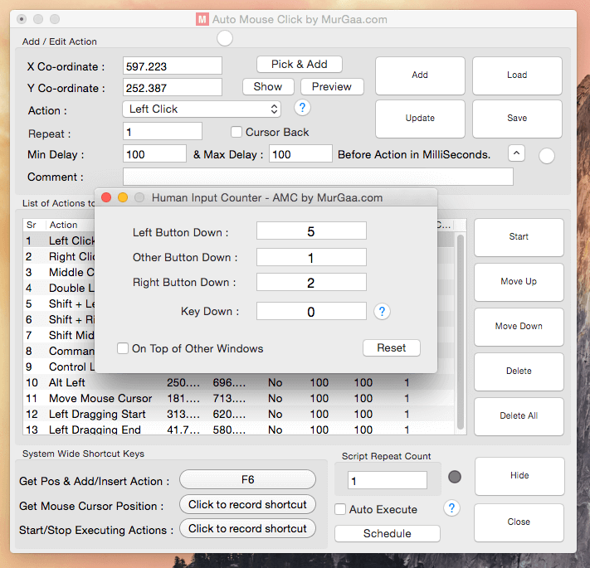Click the X Co-ordinate input field
Image resolution: width=590 pixels, height=568 pixels.
[x=173, y=66]
